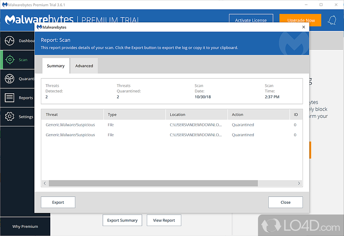The height and width of the screenshot is (236, 344).
Task: Click the notification bell icon
Action: coord(332,20)
